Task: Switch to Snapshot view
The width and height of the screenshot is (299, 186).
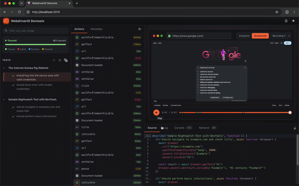Action: [x=244, y=36]
